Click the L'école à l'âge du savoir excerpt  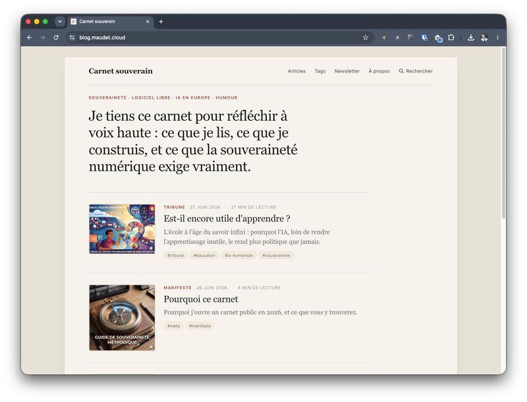[246, 237]
